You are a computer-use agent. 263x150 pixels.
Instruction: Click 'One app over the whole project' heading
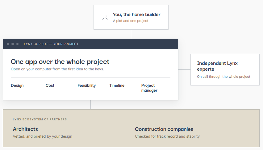tap(60, 62)
